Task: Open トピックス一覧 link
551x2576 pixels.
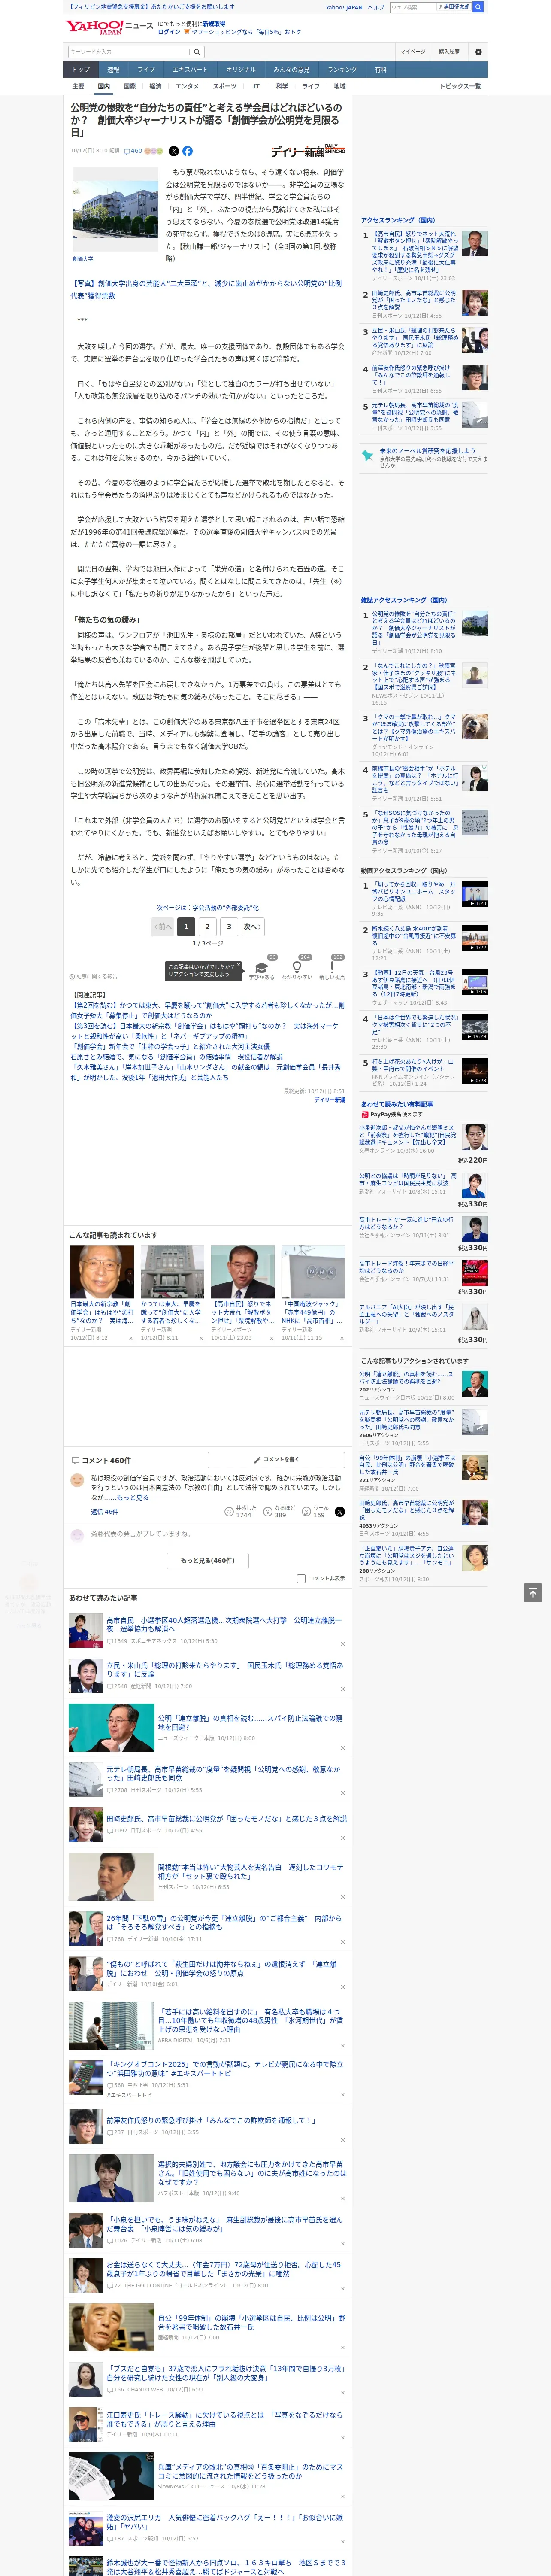Action: point(460,86)
